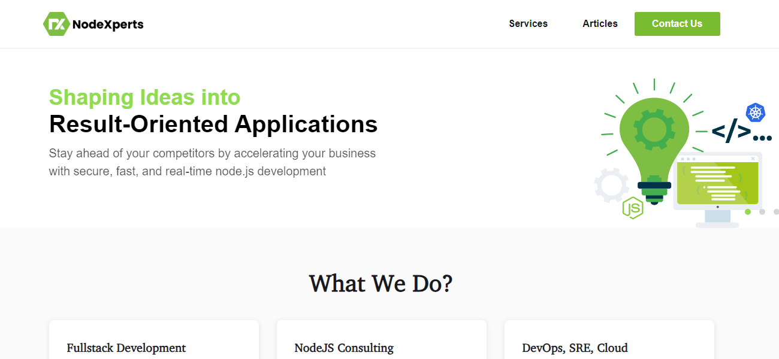This screenshot has height=359, width=779.
Task: Click the green code monitor illustration
Action: [718, 190]
